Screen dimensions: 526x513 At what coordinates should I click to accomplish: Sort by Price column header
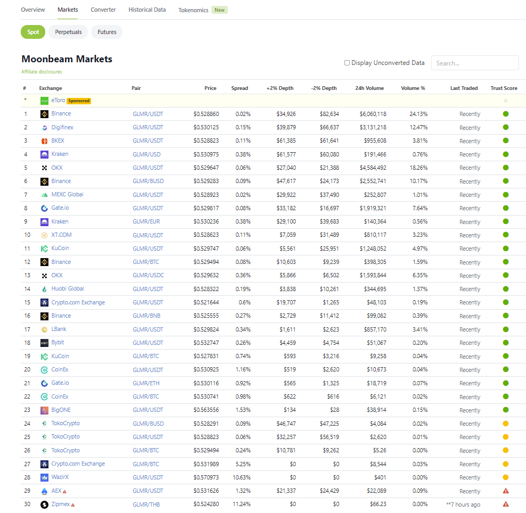210,88
